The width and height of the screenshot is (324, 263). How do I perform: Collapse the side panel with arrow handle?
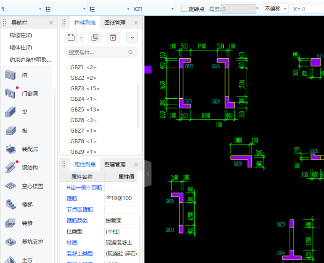tap(148, 174)
